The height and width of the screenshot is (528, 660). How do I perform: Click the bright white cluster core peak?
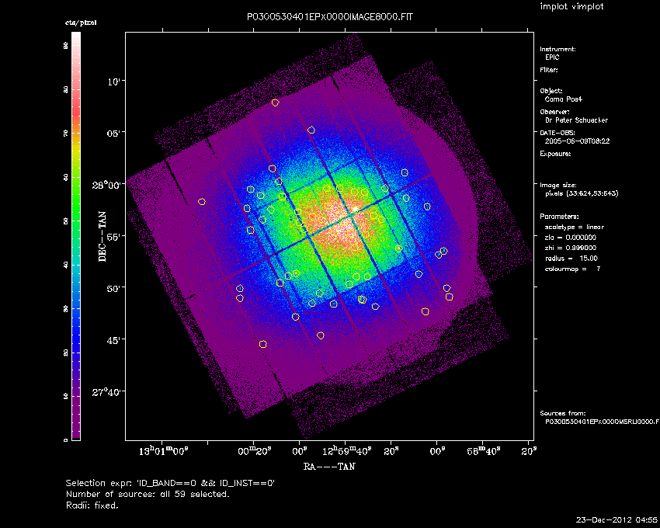[x=356, y=209]
